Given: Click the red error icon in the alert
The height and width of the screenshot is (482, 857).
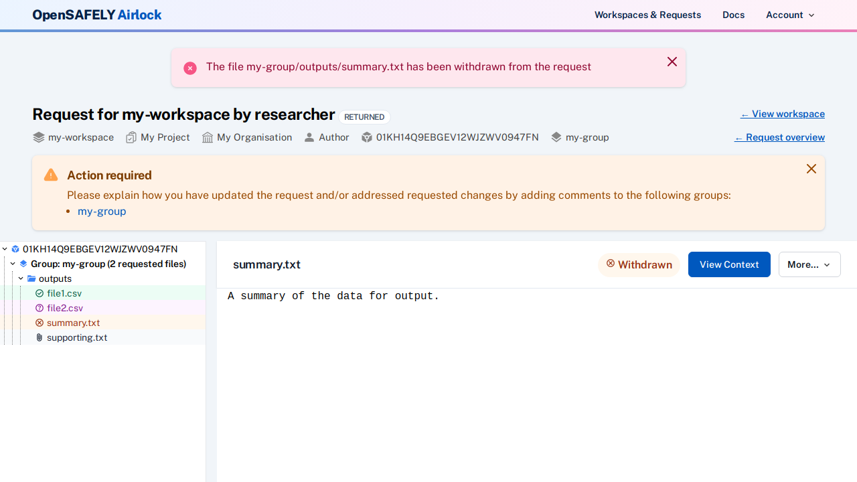Looking at the screenshot, I should (x=190, y=68).
